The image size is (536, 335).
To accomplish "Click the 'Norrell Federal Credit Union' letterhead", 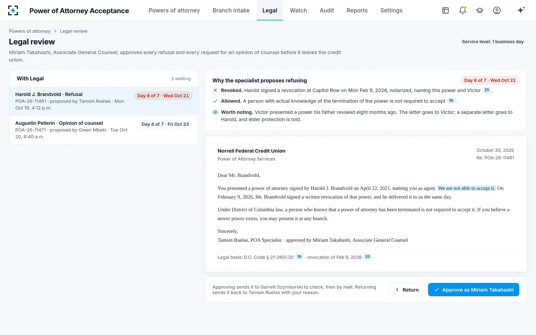I will [x=252, y=151].
